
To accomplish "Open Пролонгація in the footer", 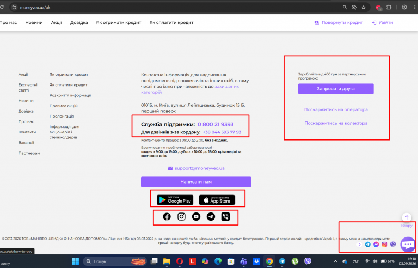I will click(x=62, y=117).
